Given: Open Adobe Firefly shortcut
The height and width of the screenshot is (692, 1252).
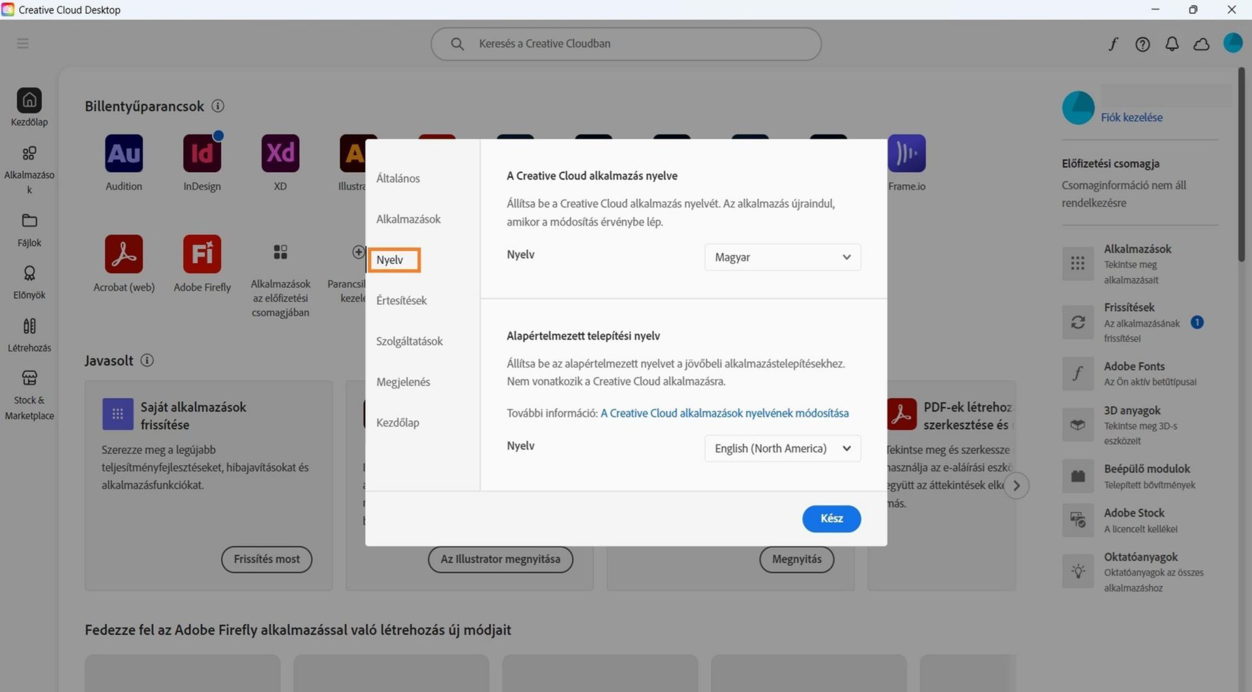Looking at the screenshot, I should (202, 254).
